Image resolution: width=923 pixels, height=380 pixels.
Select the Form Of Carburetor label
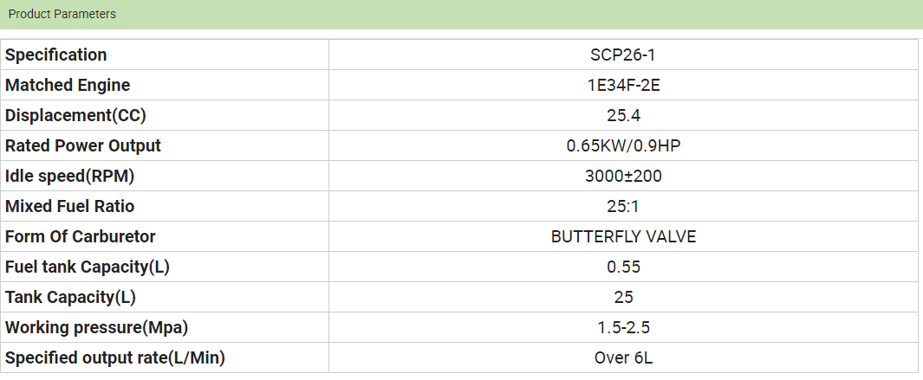click(81, 236)
